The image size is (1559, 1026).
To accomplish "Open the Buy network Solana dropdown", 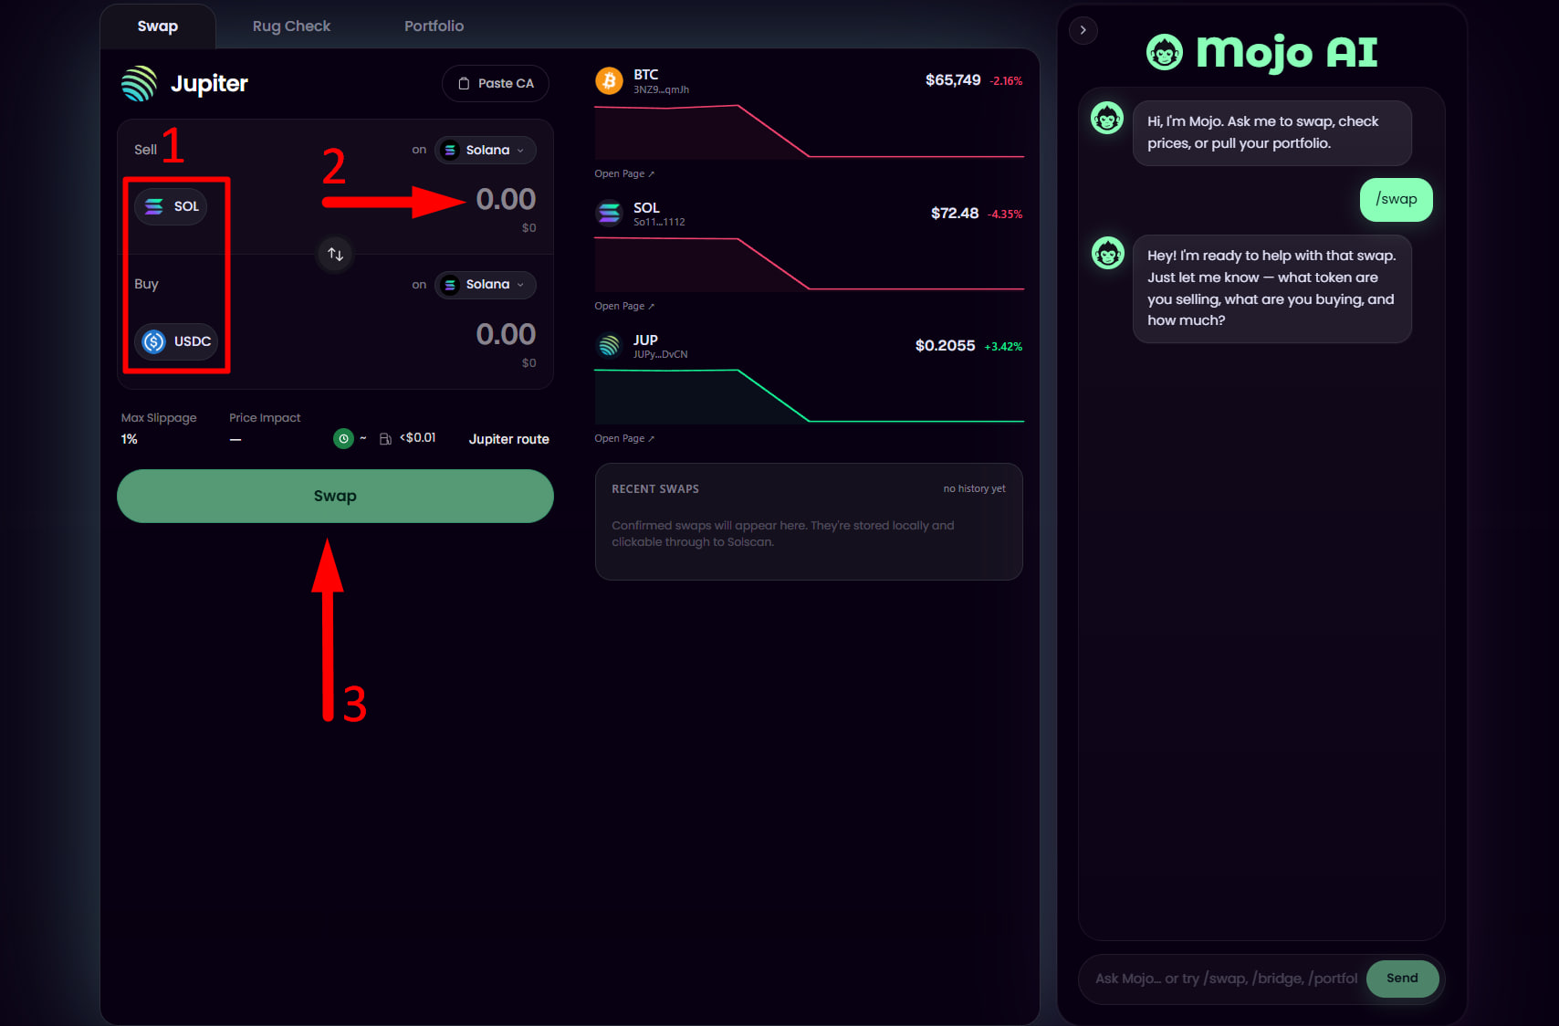I will [x=486, y=285].
